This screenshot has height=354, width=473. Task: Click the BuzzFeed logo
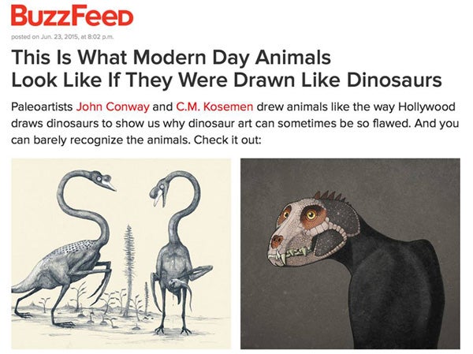[72, 15]
